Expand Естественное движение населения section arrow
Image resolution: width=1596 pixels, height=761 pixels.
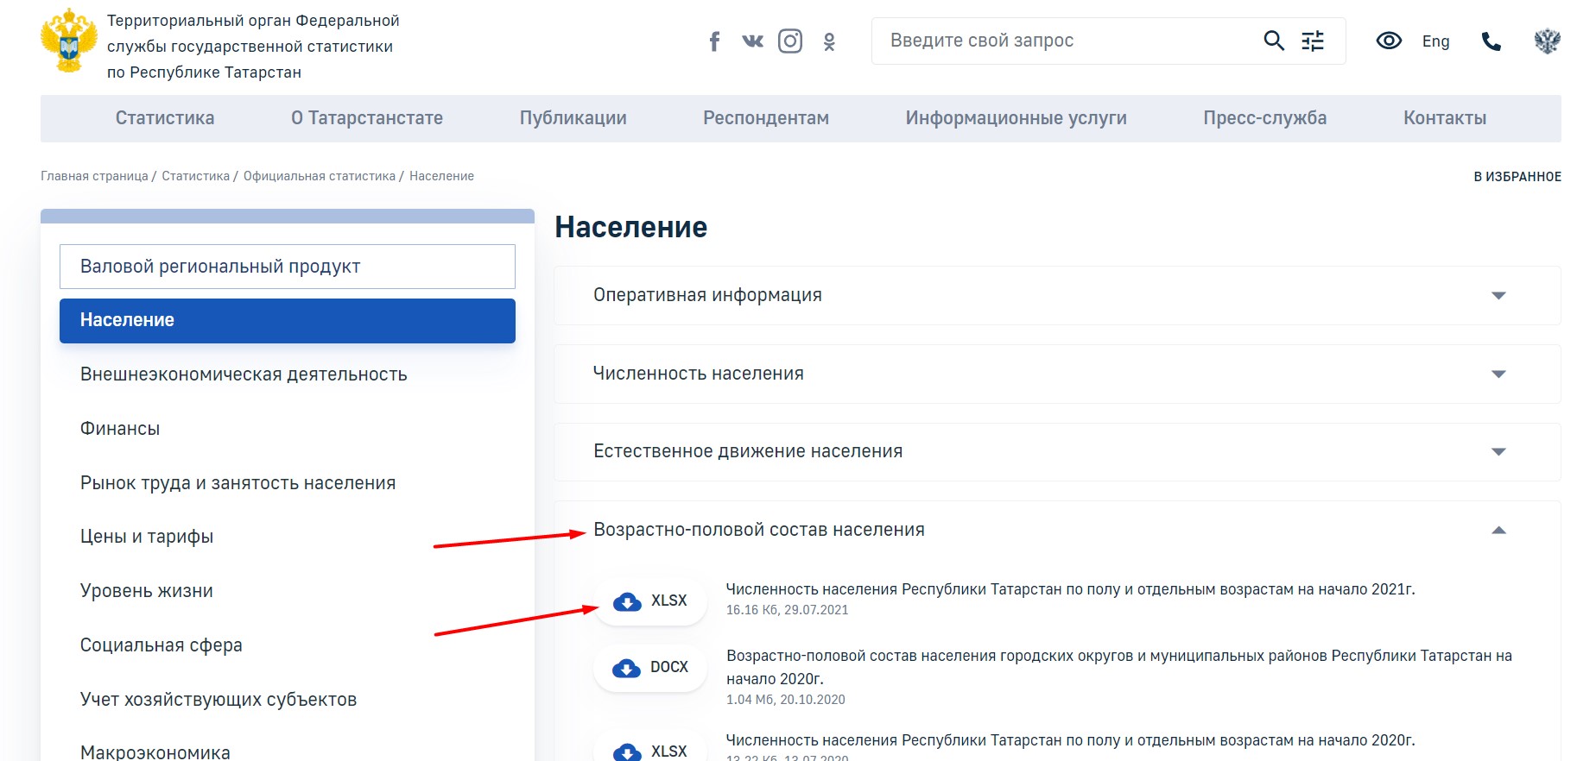[x=1498, y=452]
